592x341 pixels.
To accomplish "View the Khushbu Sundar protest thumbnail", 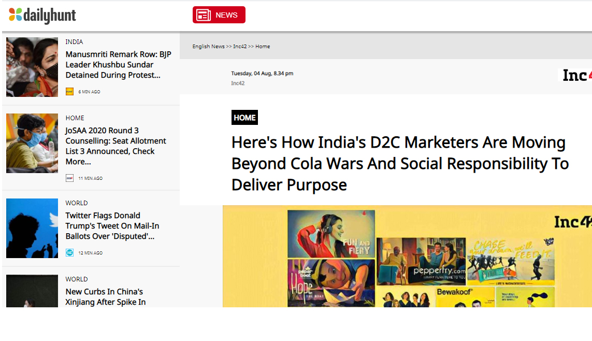I will tap(32, 67).
